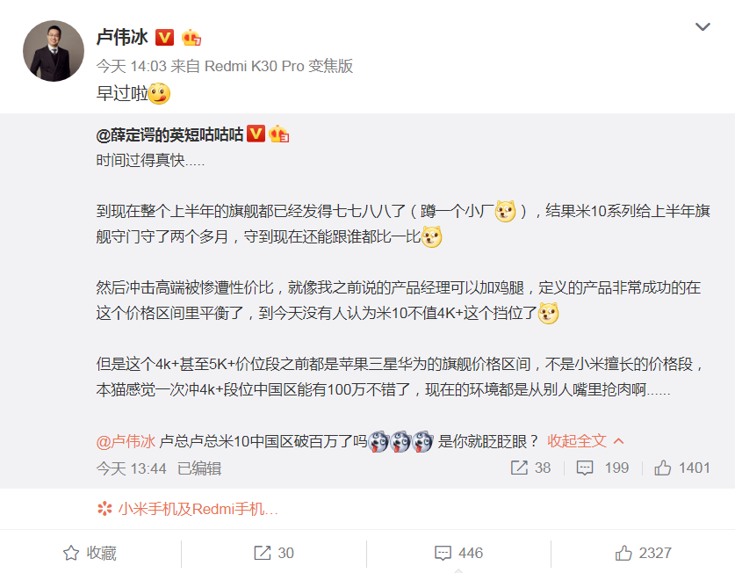Open the 446 comments tab
This screenshot has height=573, width=735.
click(459, 553)
